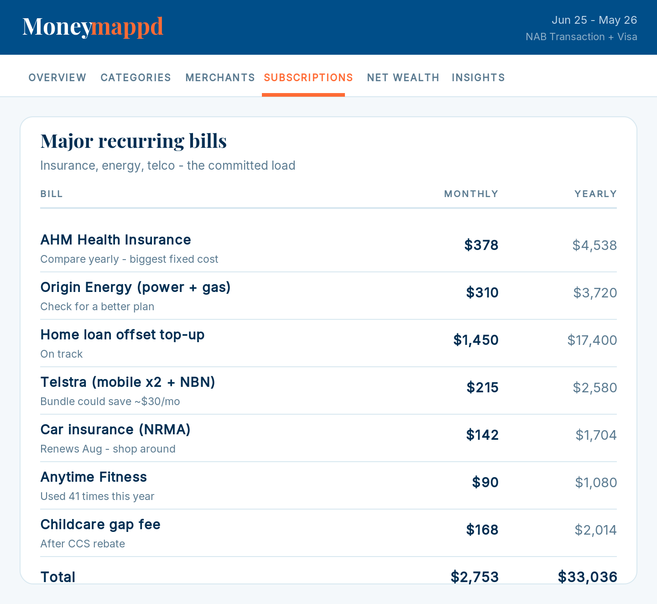
Task: Click the $2,753 monthly total
Action: 474,577
